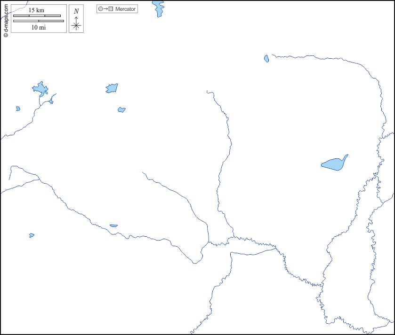
Task: Click the letter N above compass arrow
Action: pyautogui.click(x=76, y=11)
